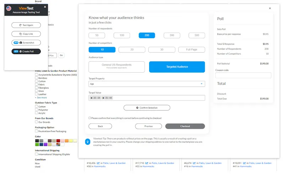Click the US flag marketplace icon
Screen dimensions: 284x177
9,8
